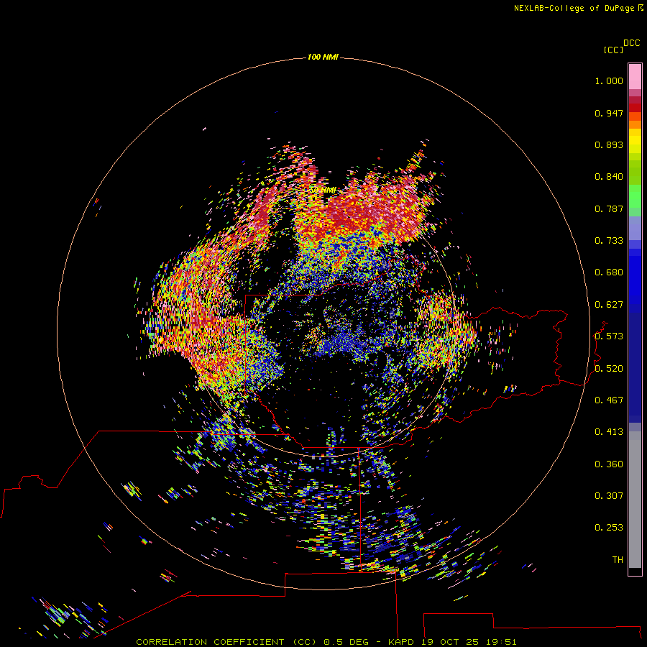Image resolution: width=647 pixels, height=647 pixels.
Task: Select the 0.733 scale value
Action: [609, 241]
